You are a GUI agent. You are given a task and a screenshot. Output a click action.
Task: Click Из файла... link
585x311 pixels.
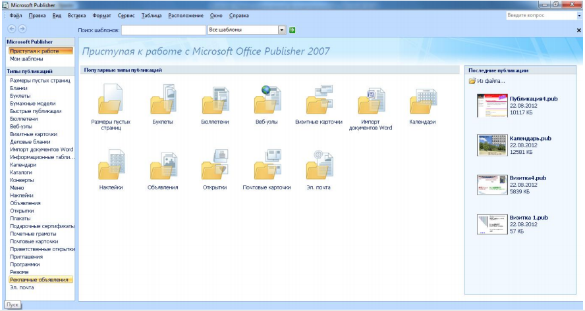pos(487,81)
